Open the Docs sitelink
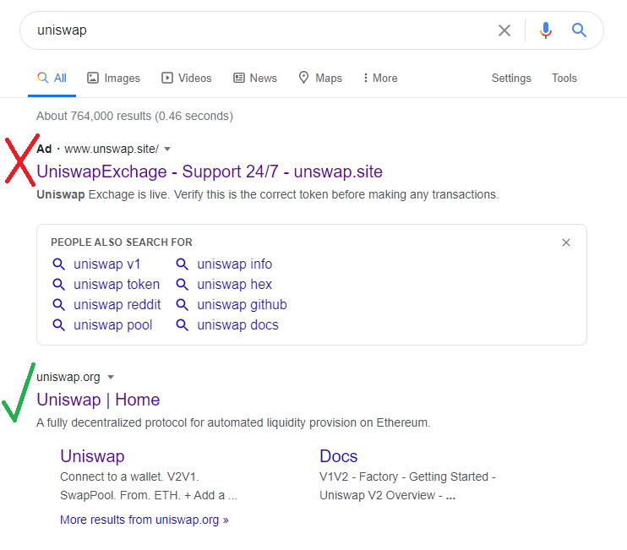 point(338,456)
